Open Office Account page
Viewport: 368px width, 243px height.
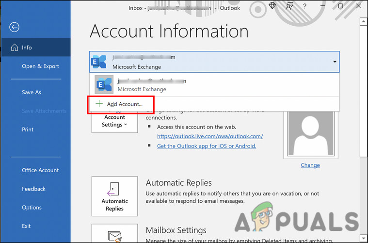[40, 170]
